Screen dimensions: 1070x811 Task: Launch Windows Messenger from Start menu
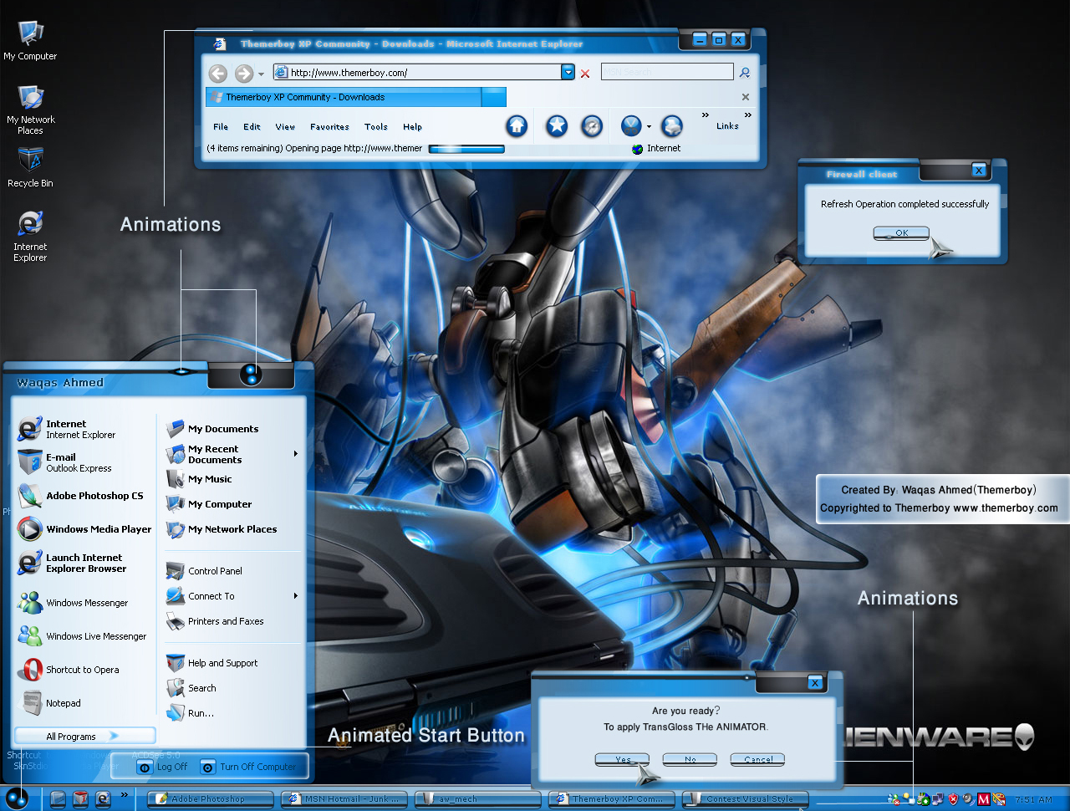click(x=74, y=602)
